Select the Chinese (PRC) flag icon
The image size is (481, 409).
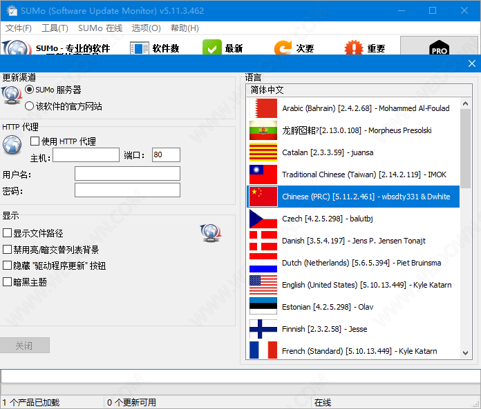(263, 197)
